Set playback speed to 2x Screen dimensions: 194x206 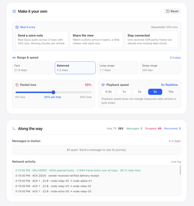click(140, 92)
